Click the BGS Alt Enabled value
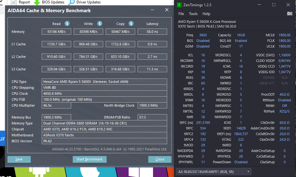Screen dimensions: 296x177 pyautogui.click(x=241, y=41)
